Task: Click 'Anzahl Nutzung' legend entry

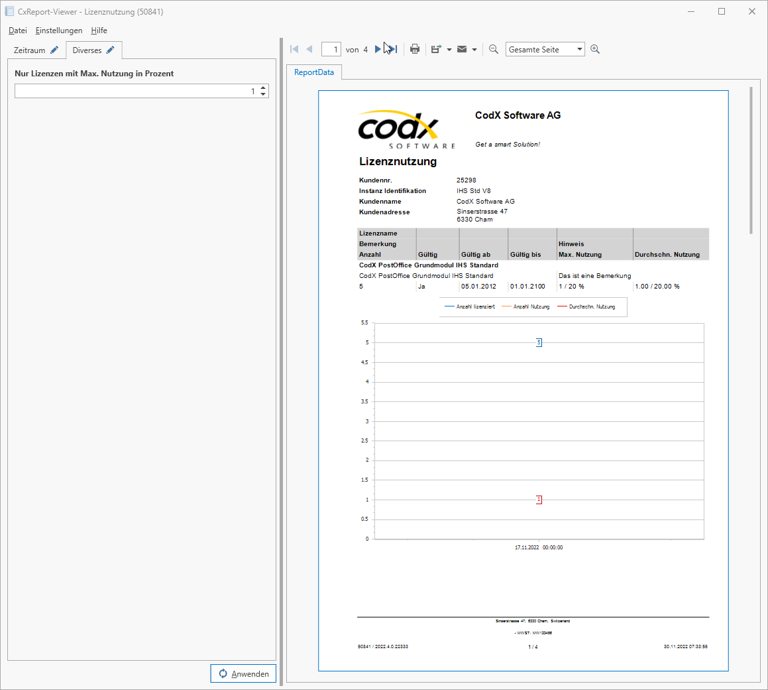Action: coord(525,307)
